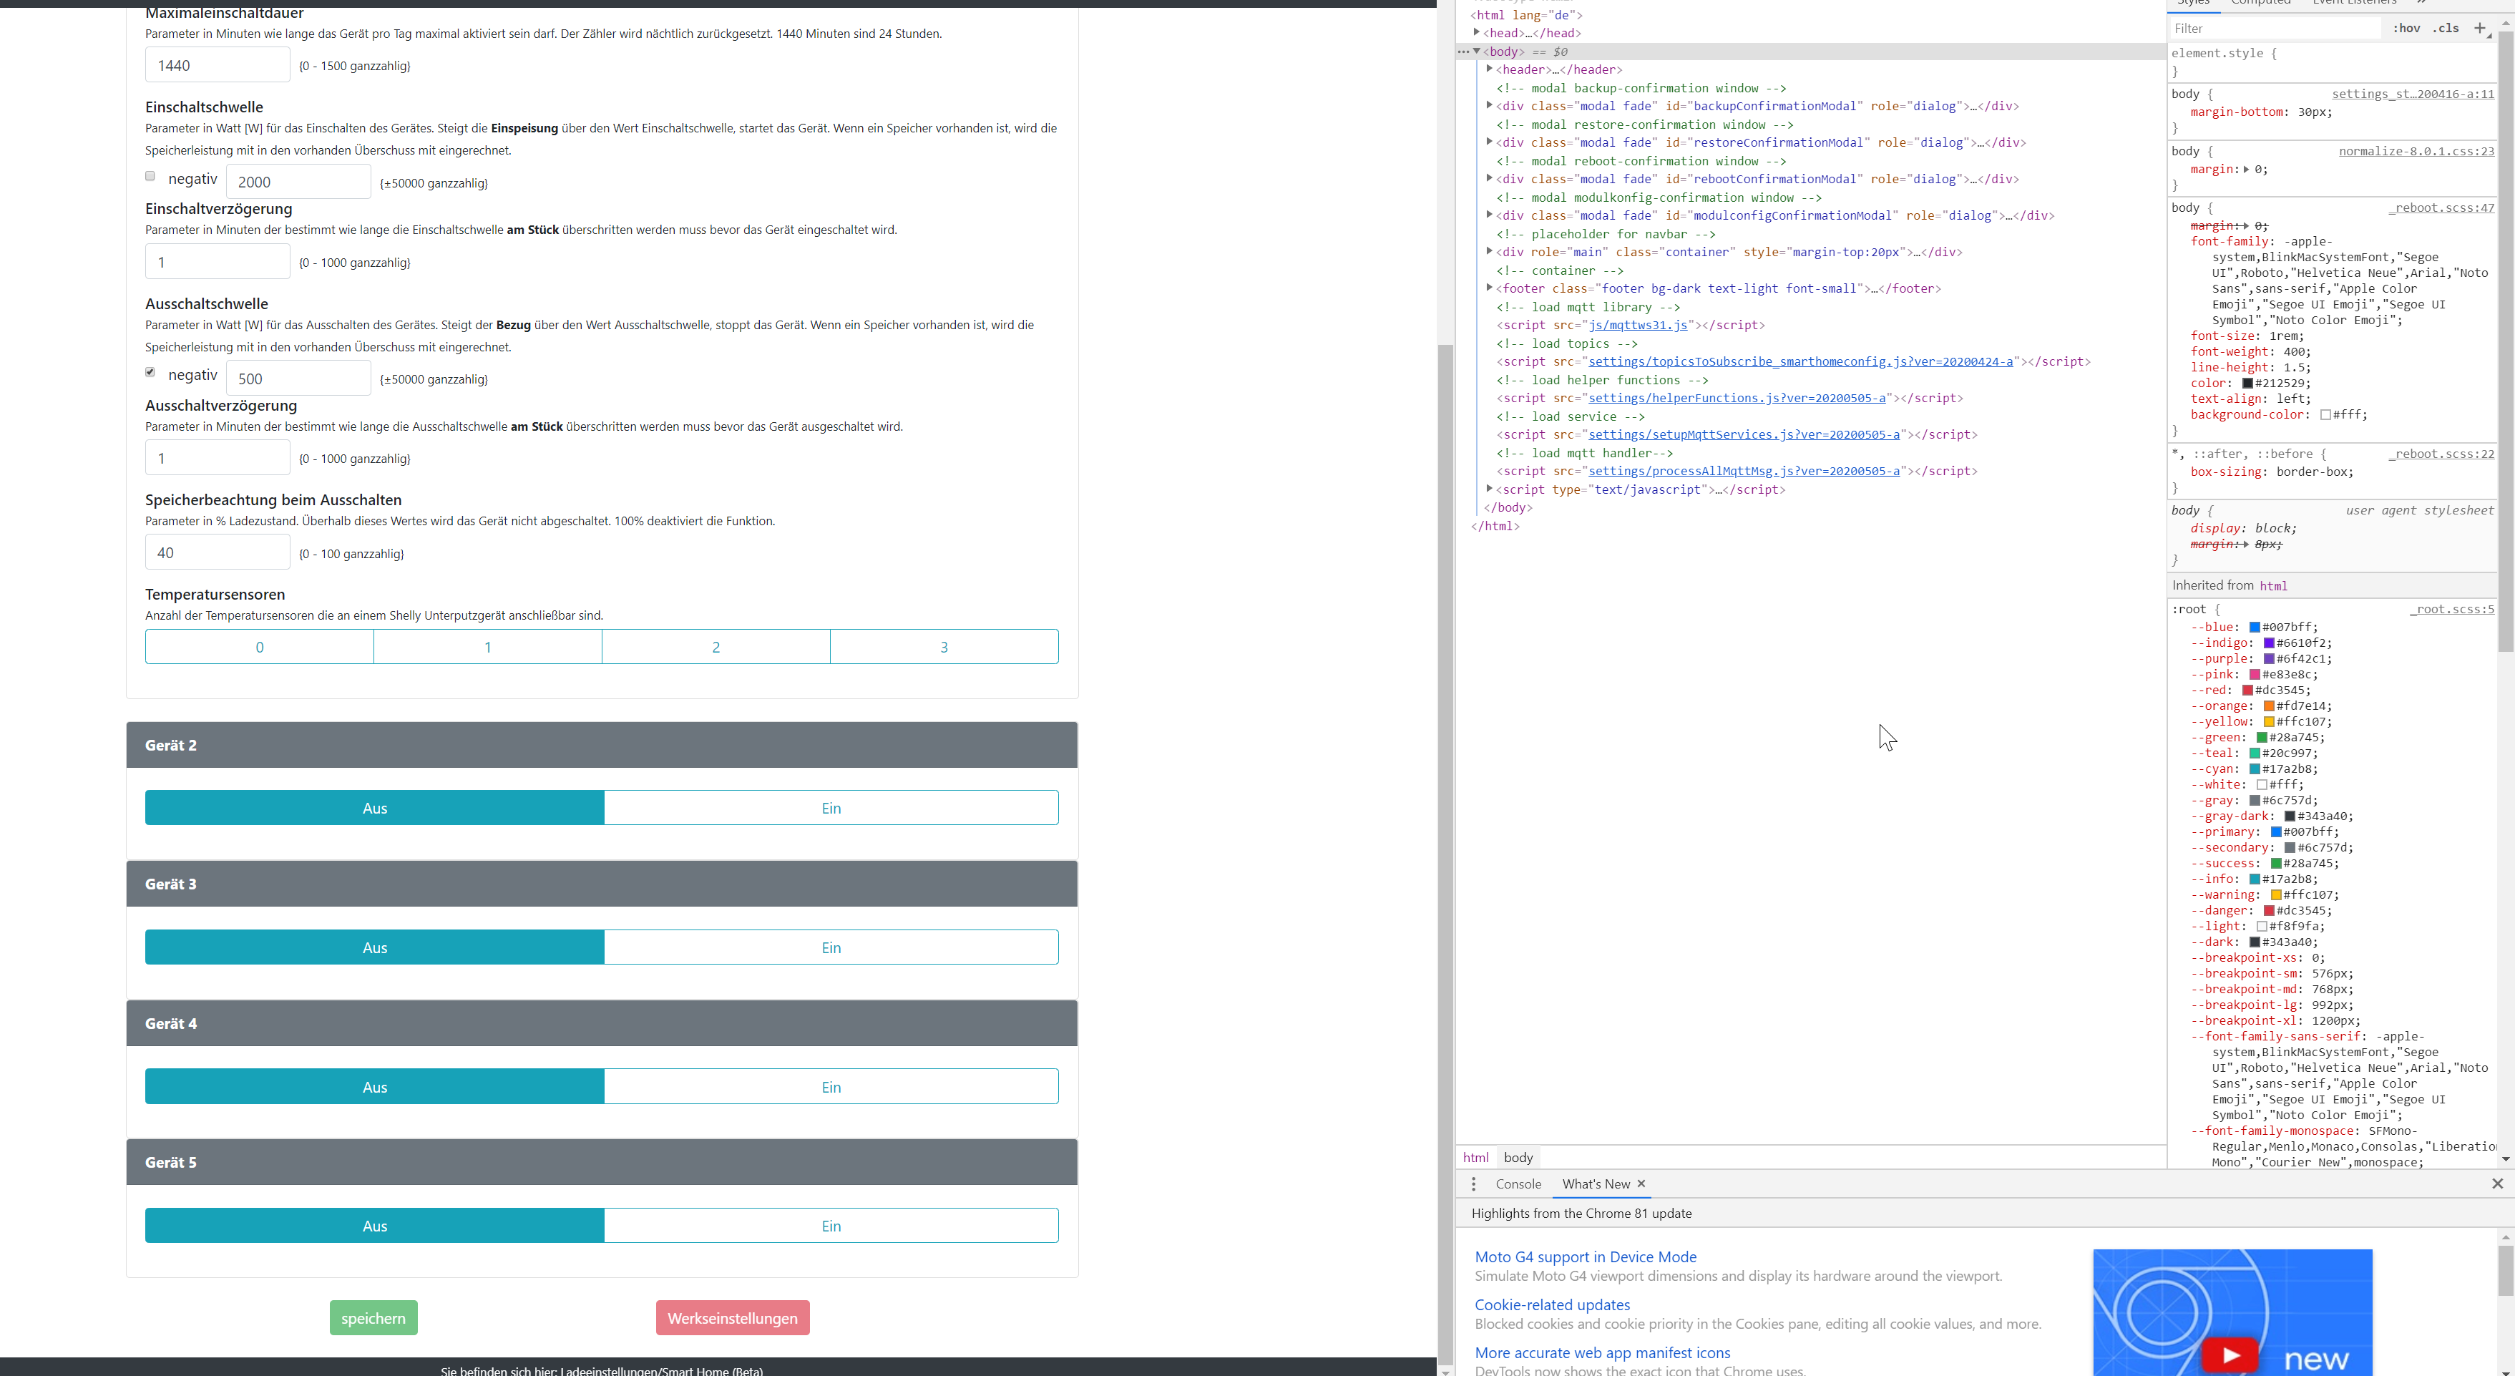The width and height of the screenshot is (2515, 1376).
Task: Toggle the .cls class editor button
Action: pyautogui.click(x=2446, y=29)
